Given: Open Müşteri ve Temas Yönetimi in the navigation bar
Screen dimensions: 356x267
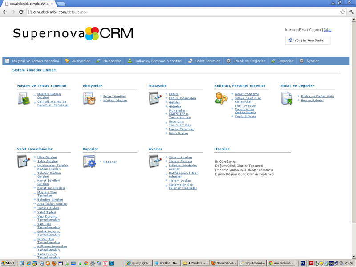Looking at the screenshot, I should pyautogui.click(x=32, y=61).
